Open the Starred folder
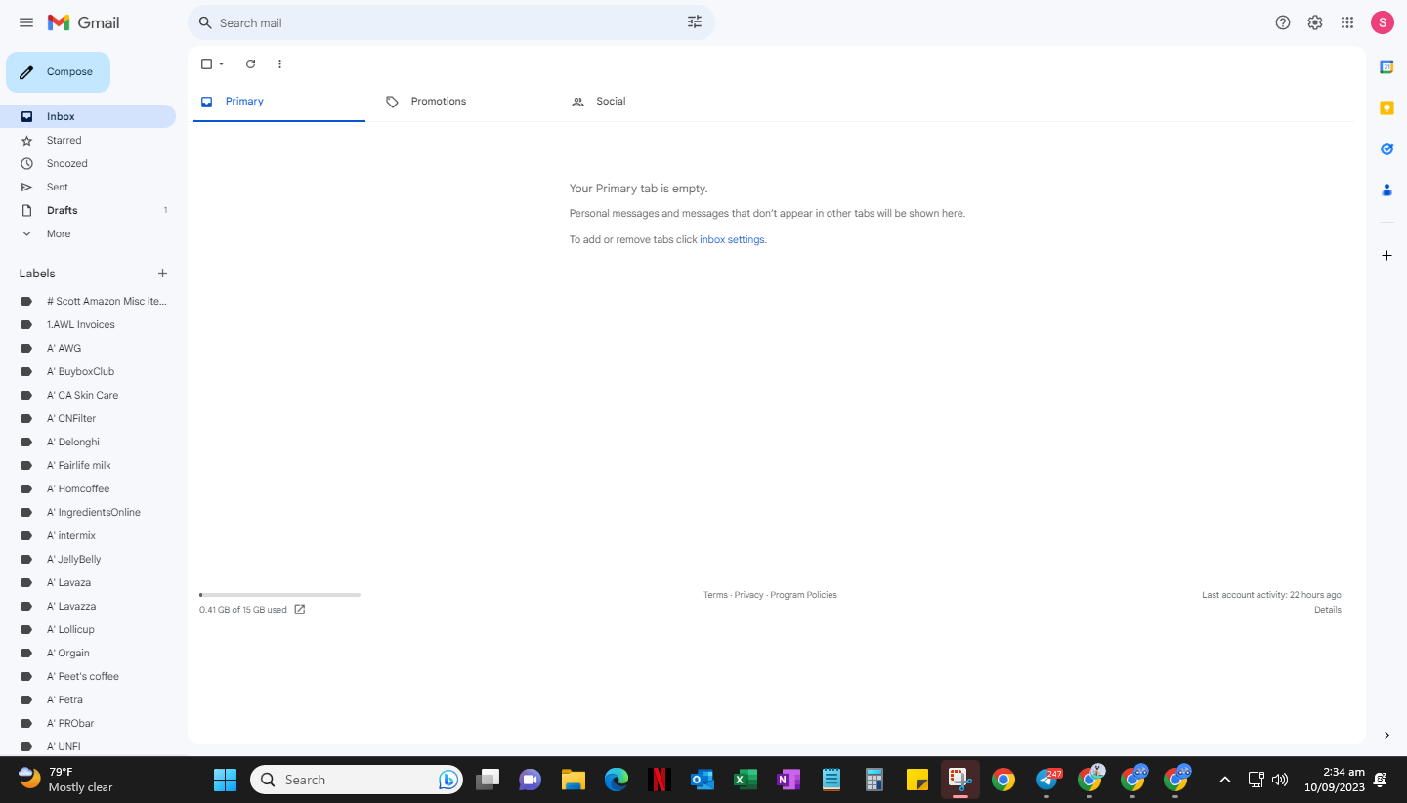This screenshot has width=1407, height=803. (88, 140)
